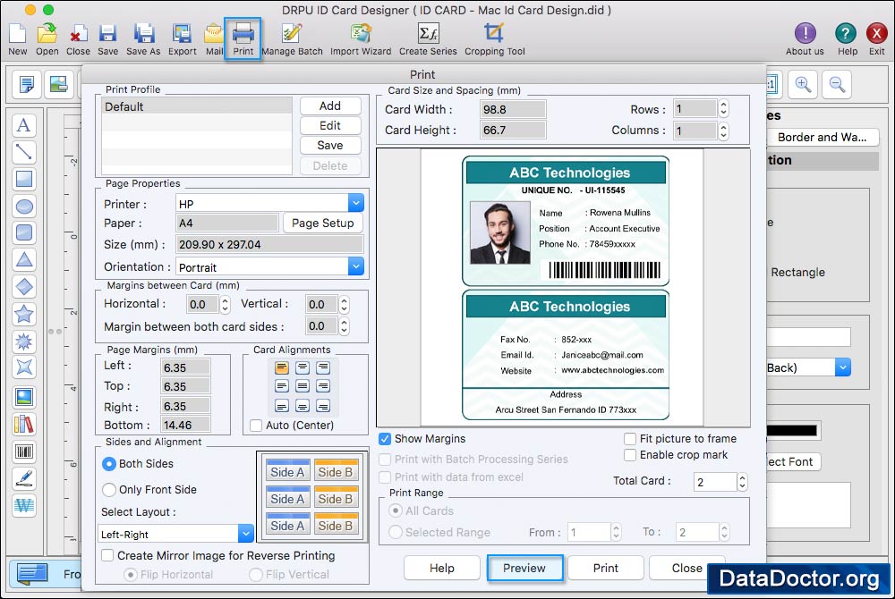The image size is (895, 599).
Task: Click the Export toolbar icon
Action: [x=182, y=38]
